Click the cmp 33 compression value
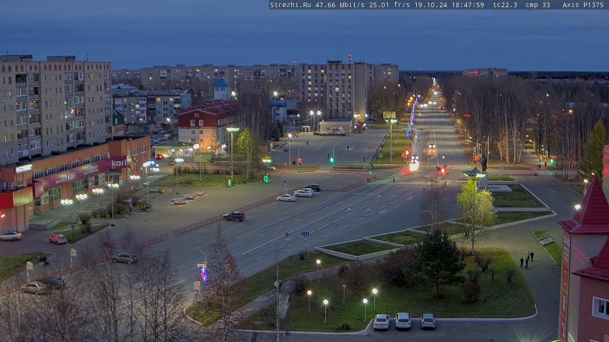This screenshot has height=342, width=609. 538,5
